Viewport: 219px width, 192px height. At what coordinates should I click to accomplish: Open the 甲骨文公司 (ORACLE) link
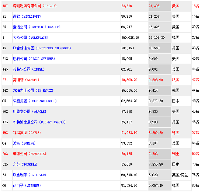(x=30, y=111)
